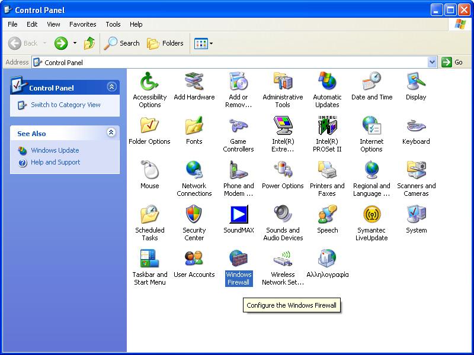Open Date and Time settings
The width and height of the screenshot is (474, 355).
tap(371, 86)
